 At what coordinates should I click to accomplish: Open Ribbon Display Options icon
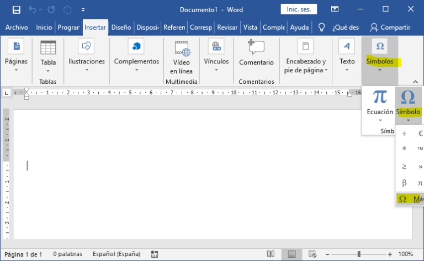335,9
